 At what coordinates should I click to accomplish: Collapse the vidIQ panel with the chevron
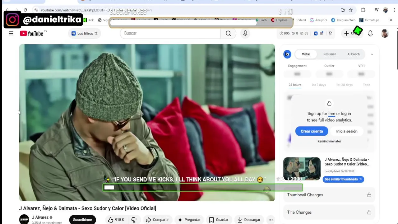click(372, 54)
